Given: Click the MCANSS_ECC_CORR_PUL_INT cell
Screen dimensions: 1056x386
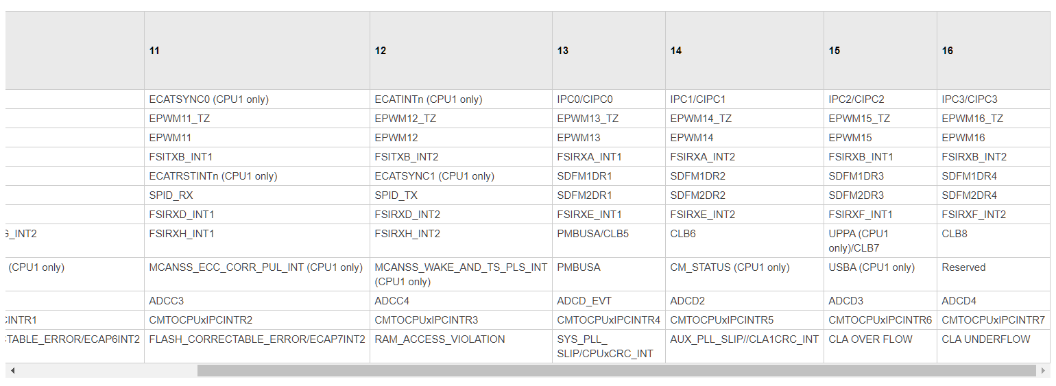Looking at the screenshot, I should point(257,274).
